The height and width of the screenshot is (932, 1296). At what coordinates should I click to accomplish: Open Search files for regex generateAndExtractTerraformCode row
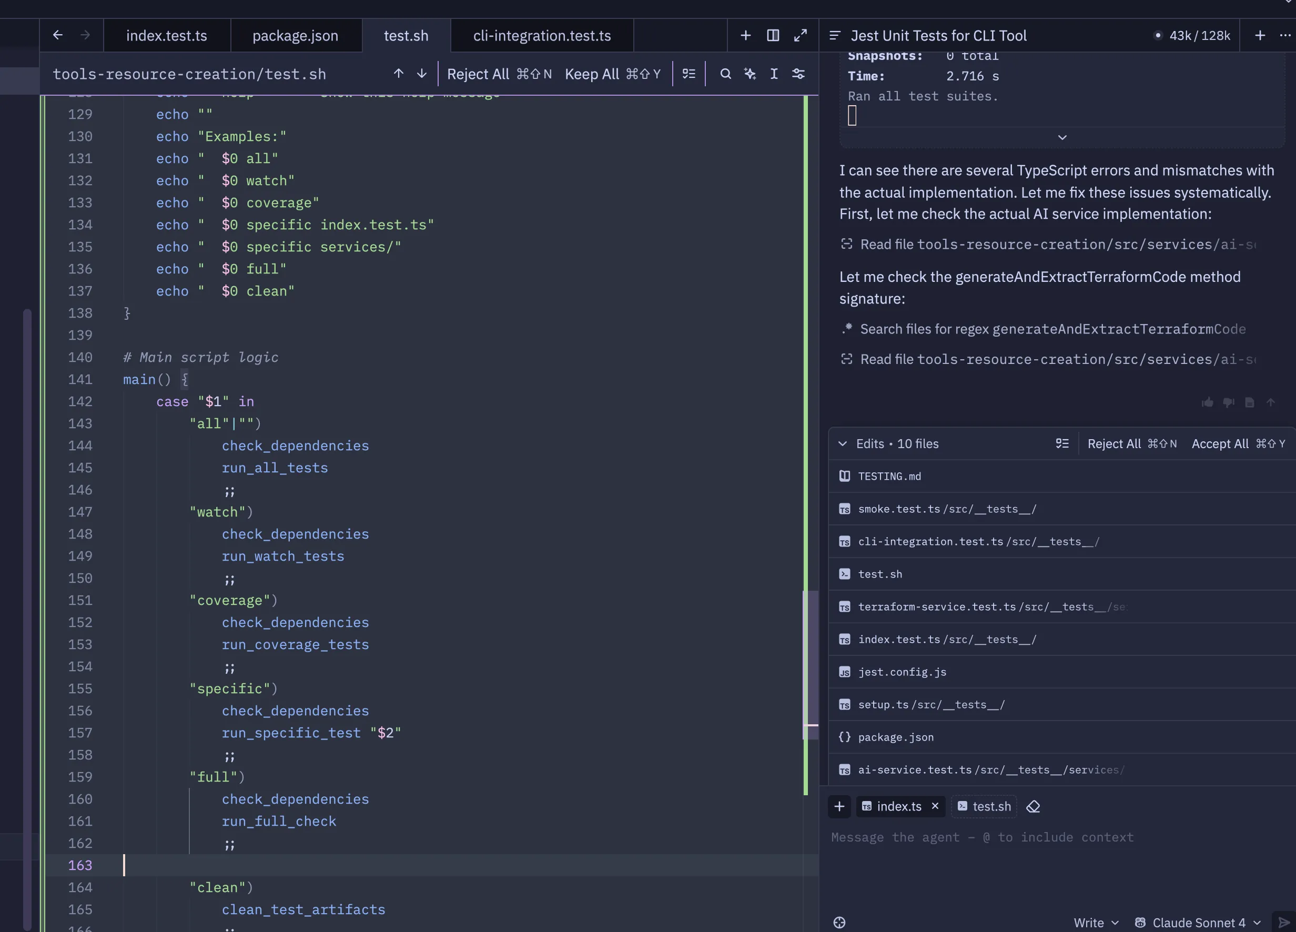click(1044, 329)
